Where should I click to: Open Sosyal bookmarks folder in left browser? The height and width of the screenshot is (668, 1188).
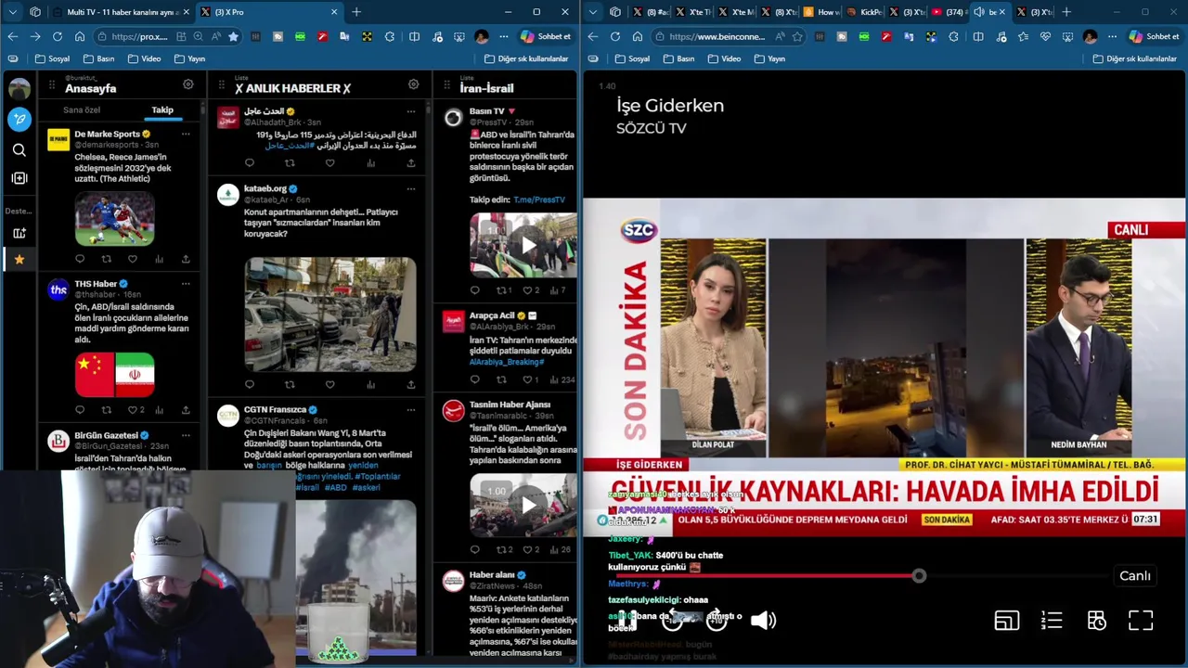pos(52,58)
